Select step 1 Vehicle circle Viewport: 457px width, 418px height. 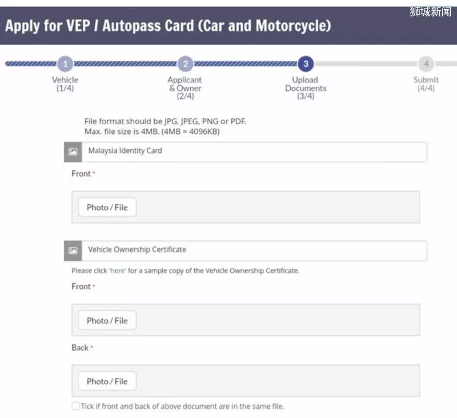coord(65,63)
